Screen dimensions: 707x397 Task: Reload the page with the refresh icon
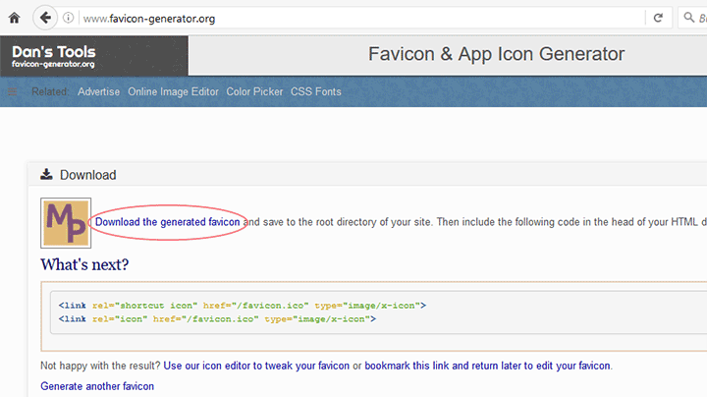(x=658, y=18)
